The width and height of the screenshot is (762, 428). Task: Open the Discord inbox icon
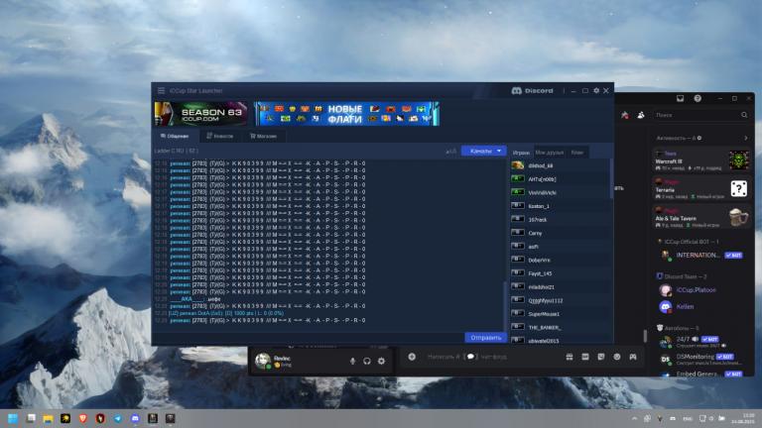(680, 98)
